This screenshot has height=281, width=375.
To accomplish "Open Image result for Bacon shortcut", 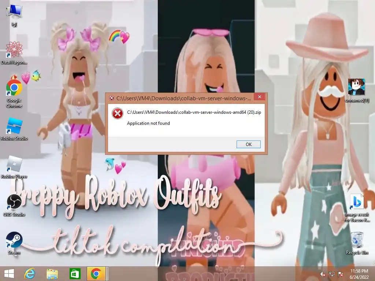I will [357, 208].
